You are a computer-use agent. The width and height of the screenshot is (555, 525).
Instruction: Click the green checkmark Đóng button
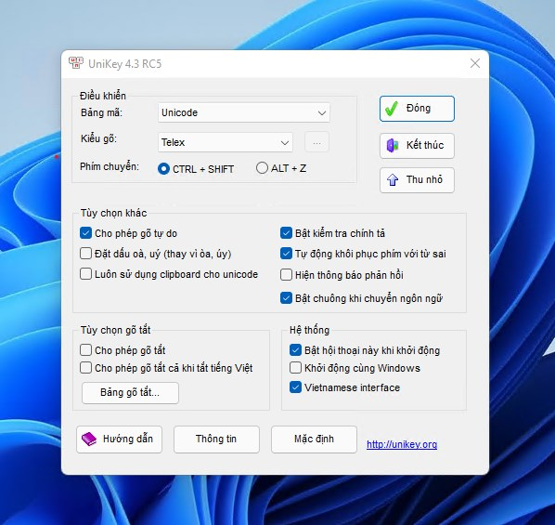[x=417, y=109]
